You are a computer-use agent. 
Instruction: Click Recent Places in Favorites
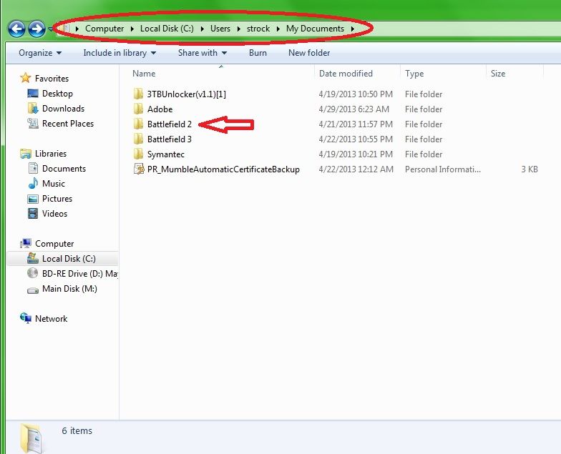(x=67, y=124)
